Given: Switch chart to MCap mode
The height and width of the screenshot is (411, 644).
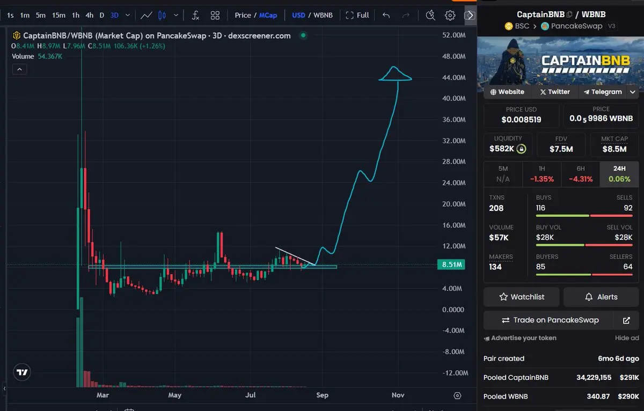Looking at the screenshot, I should (268, 15).
